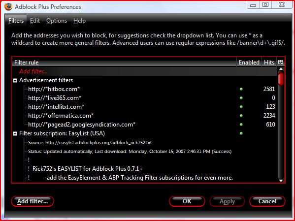
Task: Click the Apply button
Action: tap(227, 201)
